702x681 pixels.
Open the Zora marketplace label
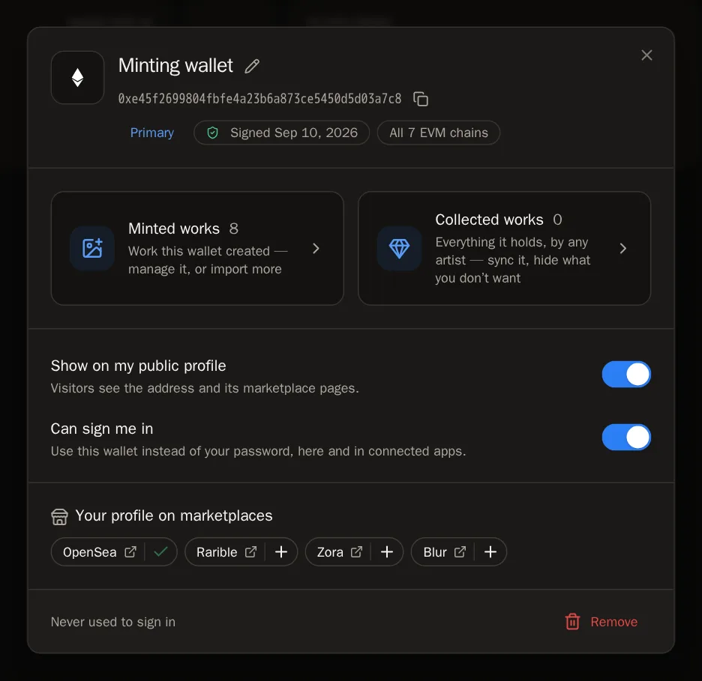pyautogui.click(x=330, y=552)
